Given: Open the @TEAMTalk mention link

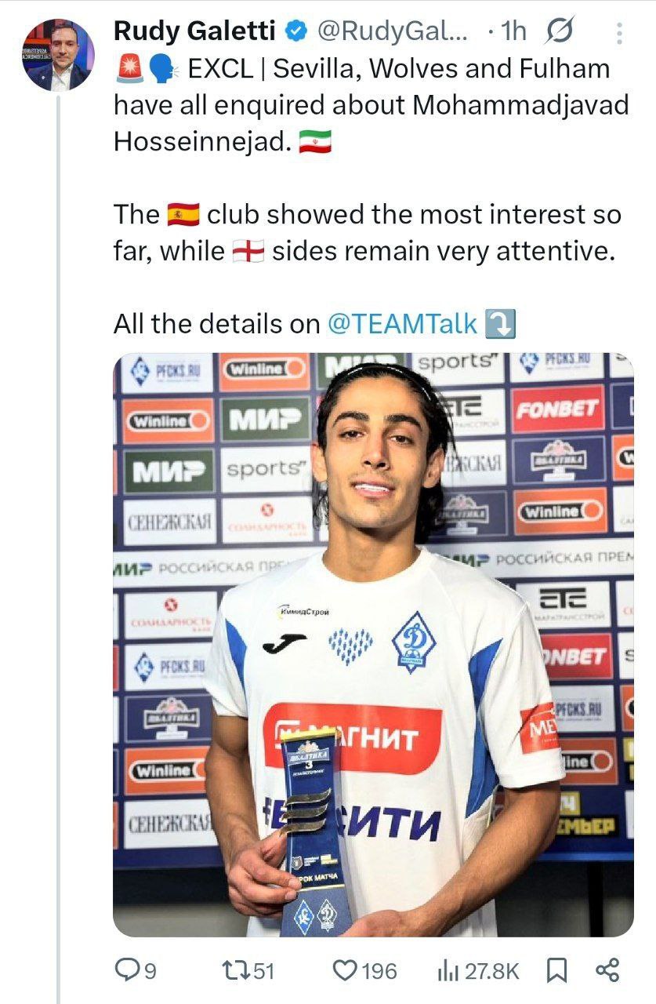Looking at the screenshot, I should (x=402, y=324).
